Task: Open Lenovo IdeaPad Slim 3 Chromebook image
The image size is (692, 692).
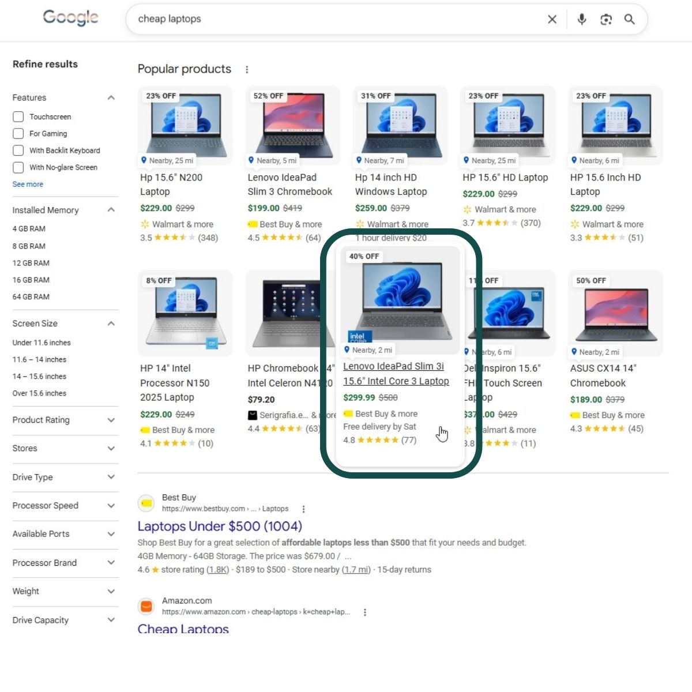Action: click(x=293, y=126)
